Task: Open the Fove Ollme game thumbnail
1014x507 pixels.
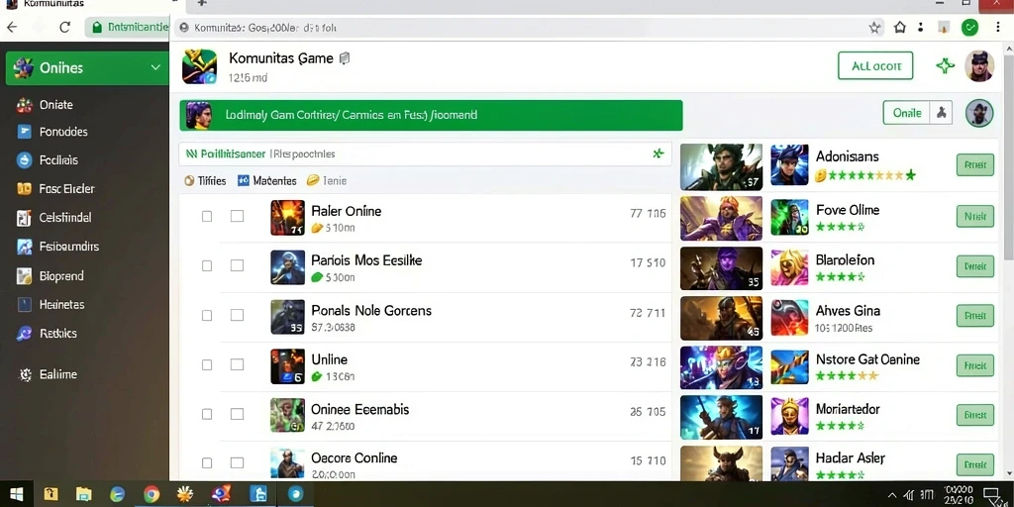Action: click(789, 217)
